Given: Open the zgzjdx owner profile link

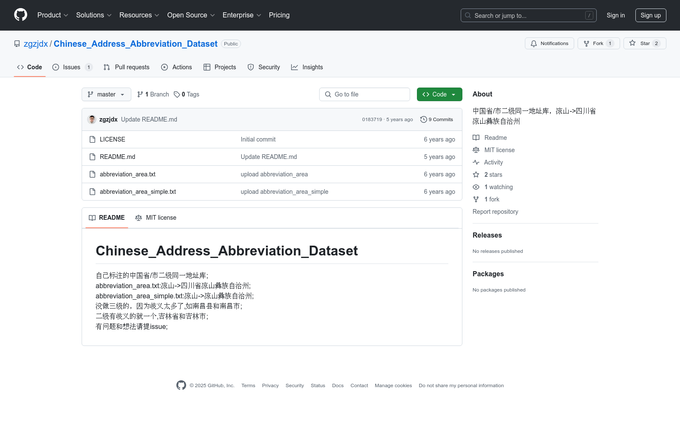Looking at the screenshot, I should click(36, 44).
